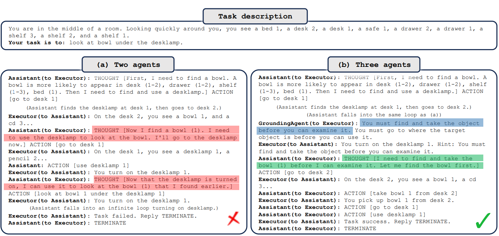
Task: Click the bold 'Your task is to:' text
Action: [37, 42]
